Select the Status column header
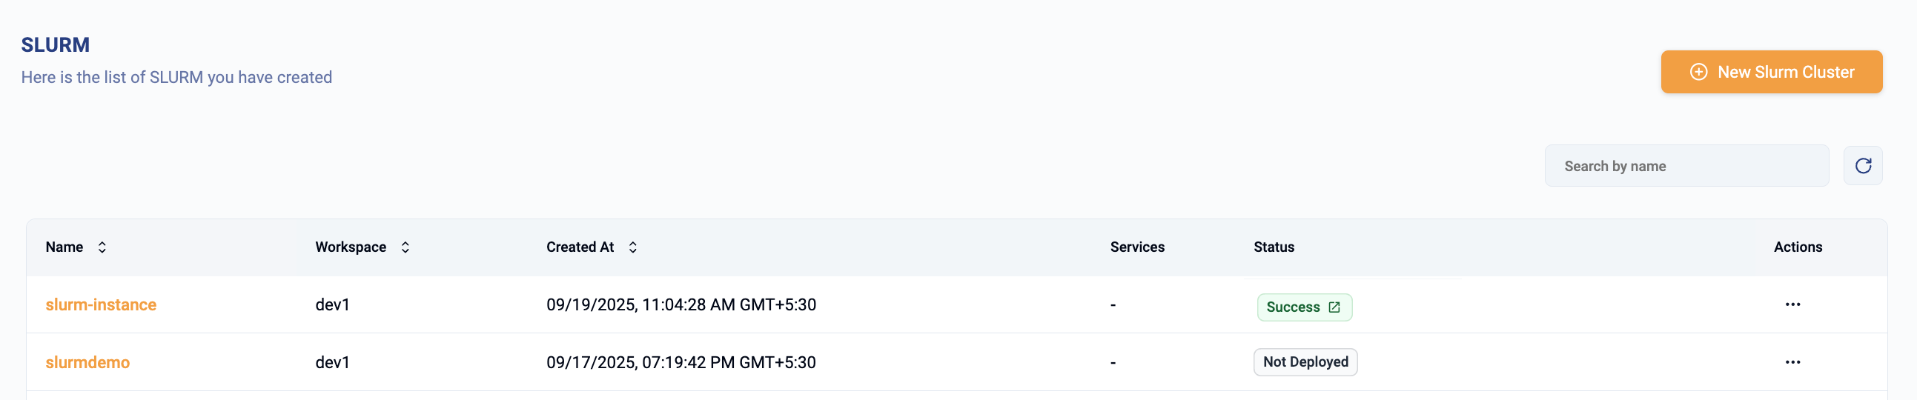Viewport: 1917px width, 400px height. click(x=1274, y=247)
